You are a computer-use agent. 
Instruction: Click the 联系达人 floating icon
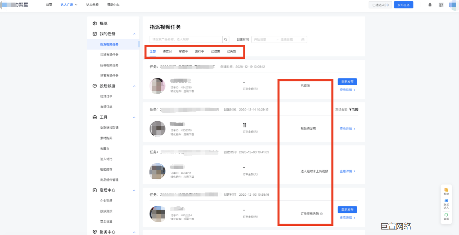(x=446, y=202)
